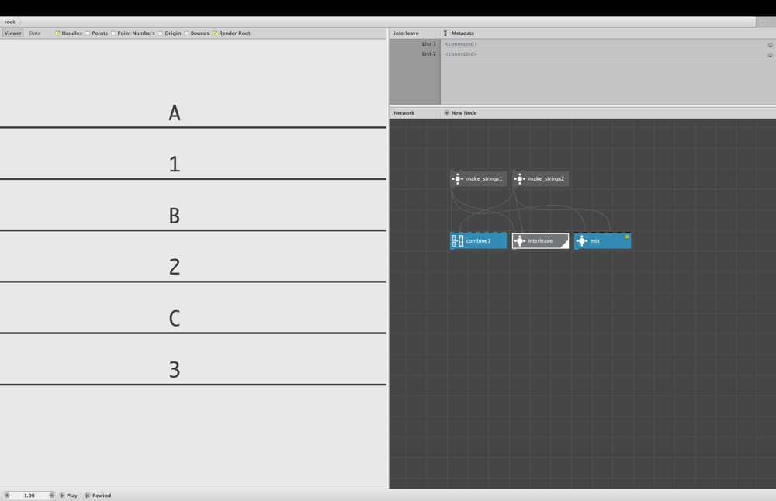
Task: Click the Rewind icon
Action: (x=87, y=495)
